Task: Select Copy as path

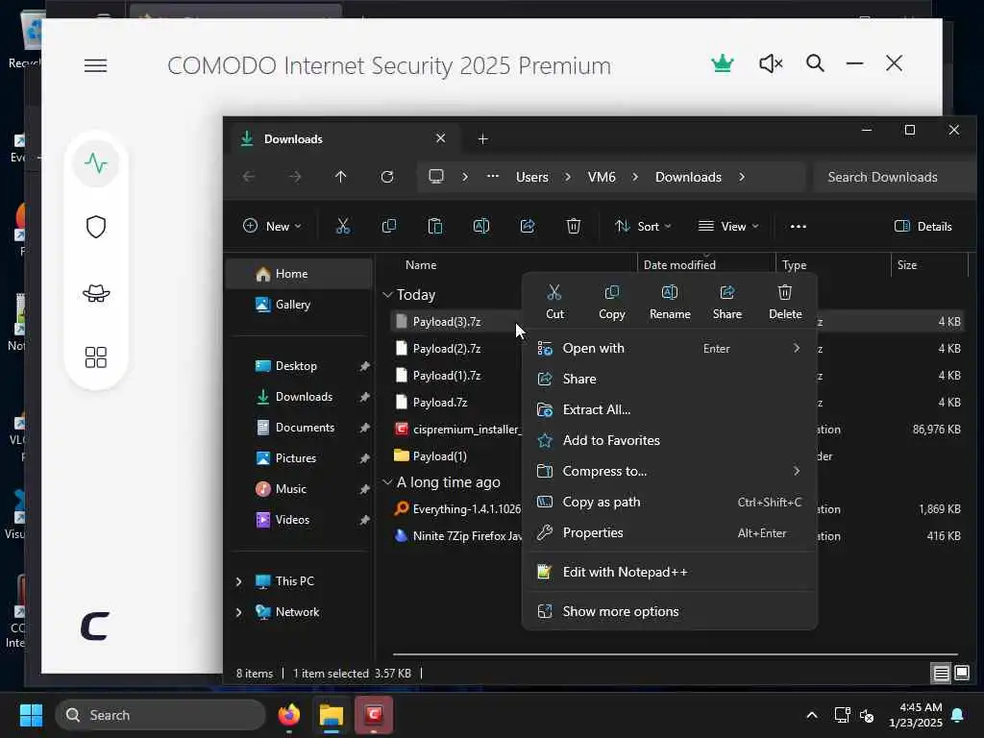Action: (x=670, y=502)
